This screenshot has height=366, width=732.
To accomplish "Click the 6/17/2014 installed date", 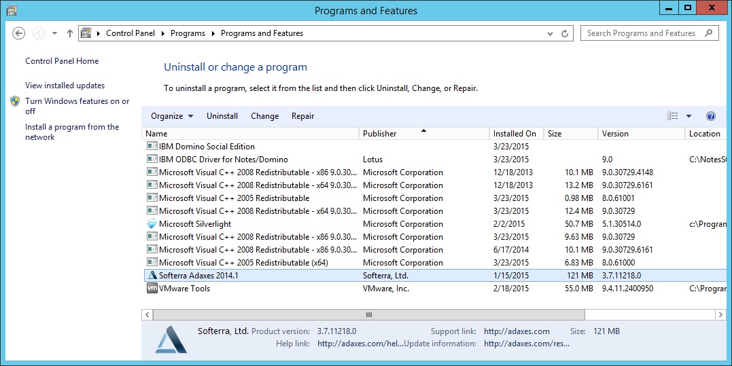I will point(510,250).
